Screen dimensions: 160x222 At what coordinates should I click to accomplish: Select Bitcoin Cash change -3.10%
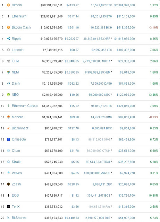[154, 28]
